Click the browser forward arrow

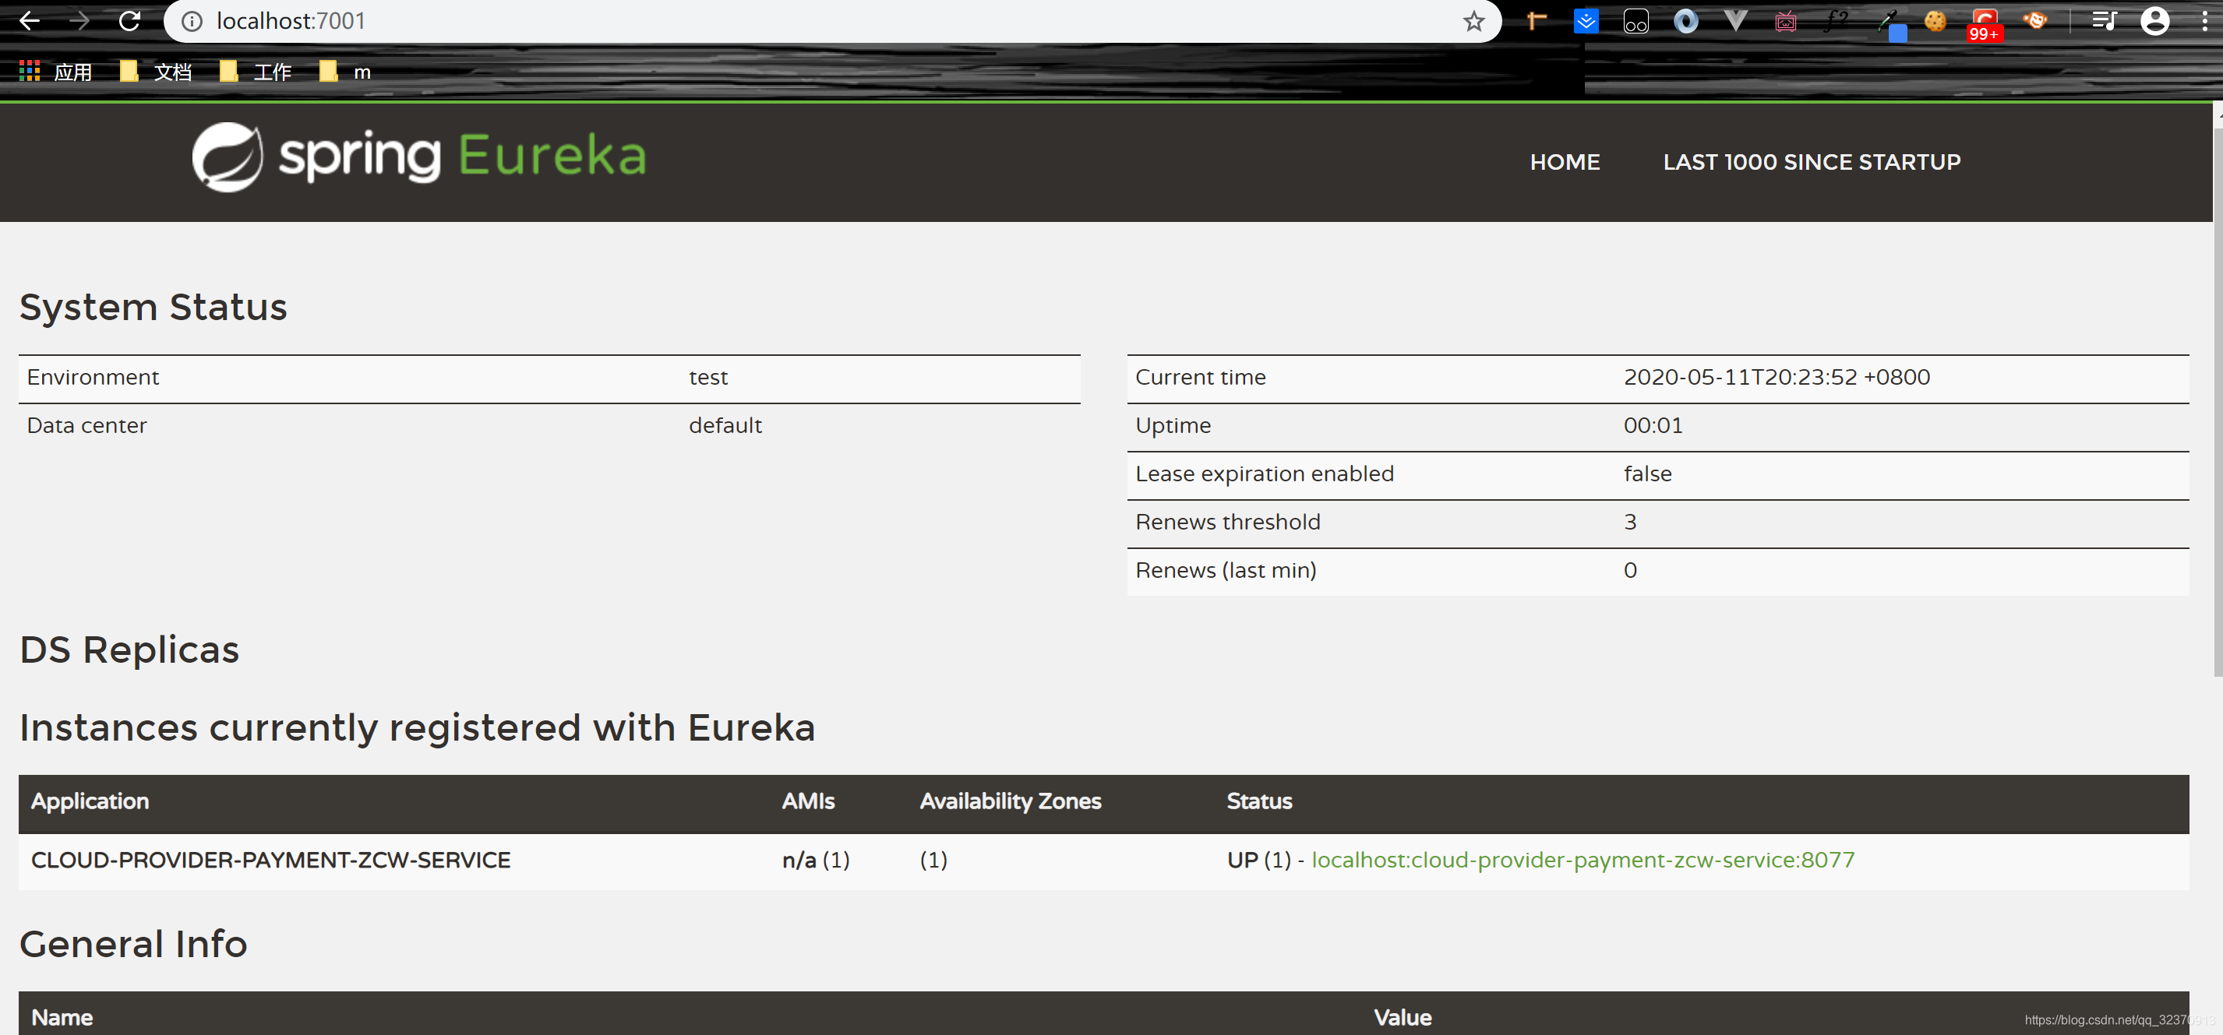pyautogui.click(x=79, y=21)
